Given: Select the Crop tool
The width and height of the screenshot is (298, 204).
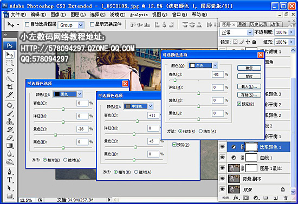Looking at the screenshot, I should click(x=10, y=87).
